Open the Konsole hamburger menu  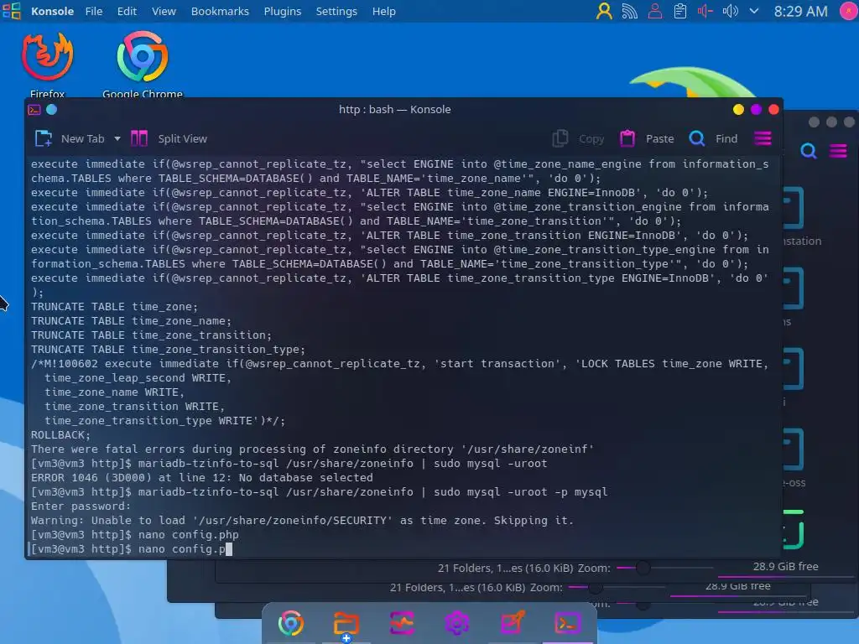click(763, 138)
